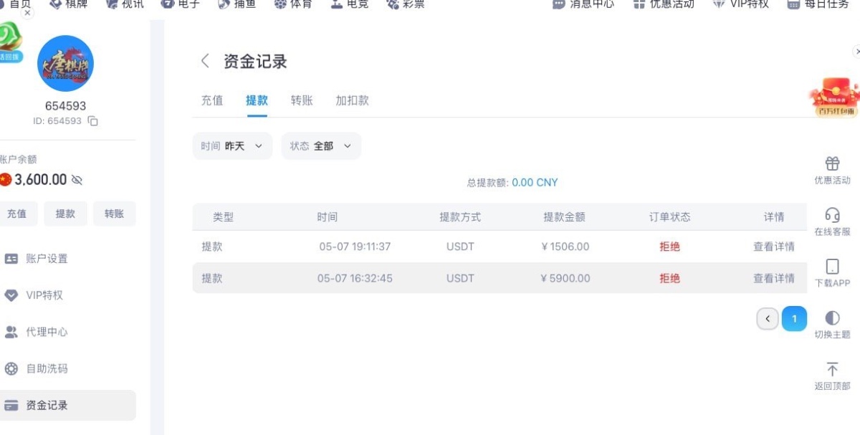This screenshot has width=860, height=435.
Task: Select the 加扣款 tab
Action: tap(352, 100)
